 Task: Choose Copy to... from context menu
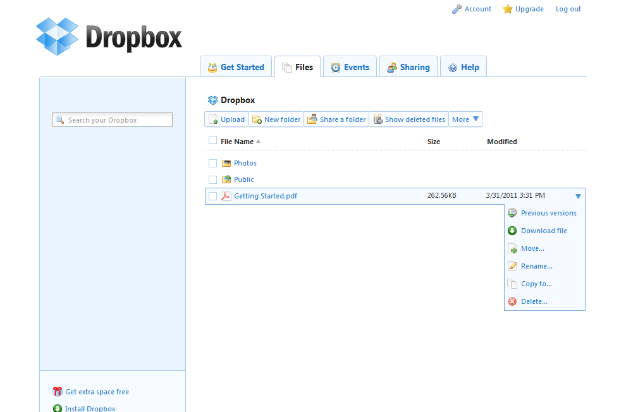point(536,284)
